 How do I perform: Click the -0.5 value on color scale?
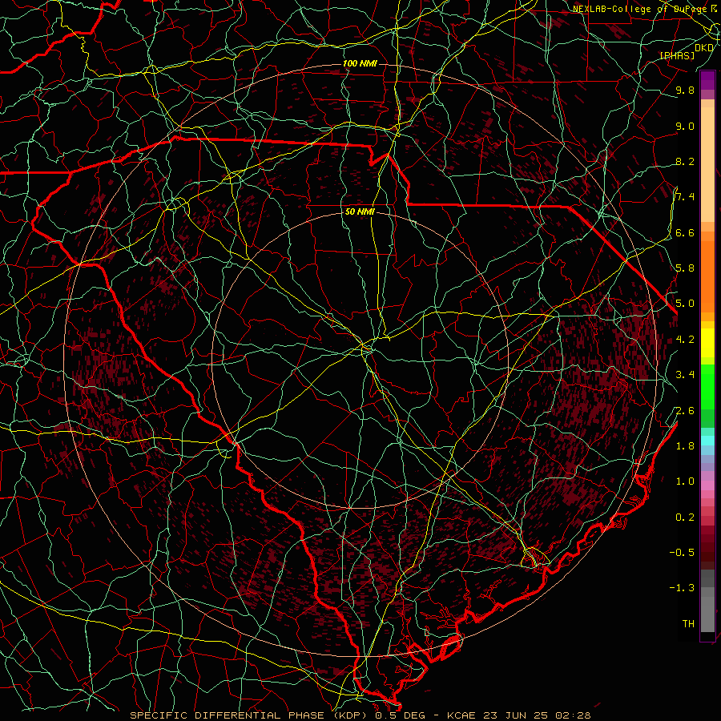point(683,553)
